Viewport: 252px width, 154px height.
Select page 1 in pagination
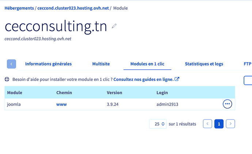tap(219, 124)
